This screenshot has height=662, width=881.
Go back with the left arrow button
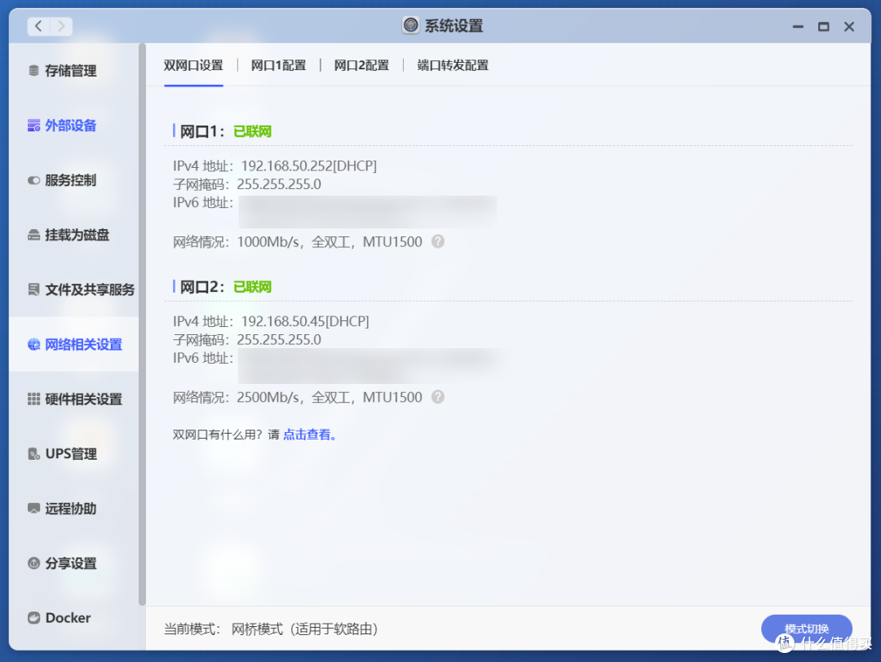point(38,26)
